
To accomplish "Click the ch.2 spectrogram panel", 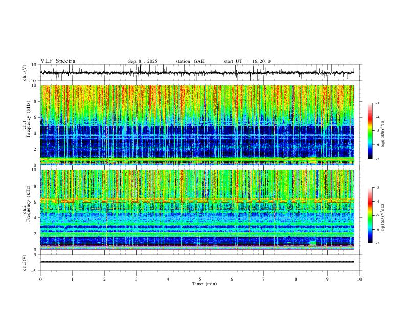I will [x=197, y=210].
